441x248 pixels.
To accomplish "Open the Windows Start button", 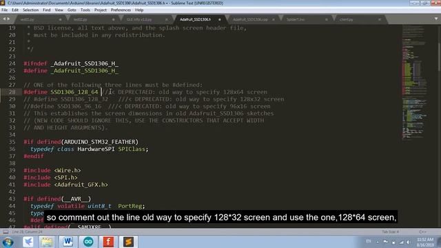I will pyautogui.click(x=8, y=242).
